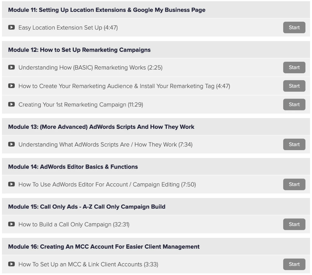This screenshot has height=275, width=312.
Task: Select the Module 12 Remarketing Campaigns header
Action: (79, 50)
